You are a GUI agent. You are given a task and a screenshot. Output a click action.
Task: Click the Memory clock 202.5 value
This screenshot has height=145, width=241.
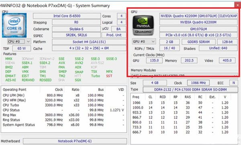(189, 60)
